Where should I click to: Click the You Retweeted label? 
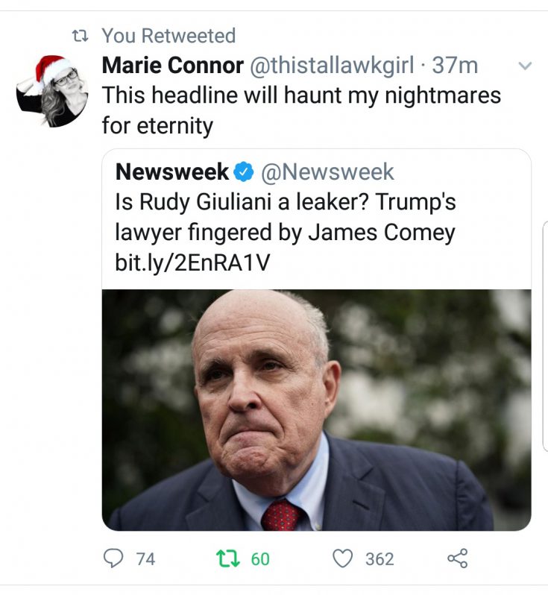tap(169, 36)
